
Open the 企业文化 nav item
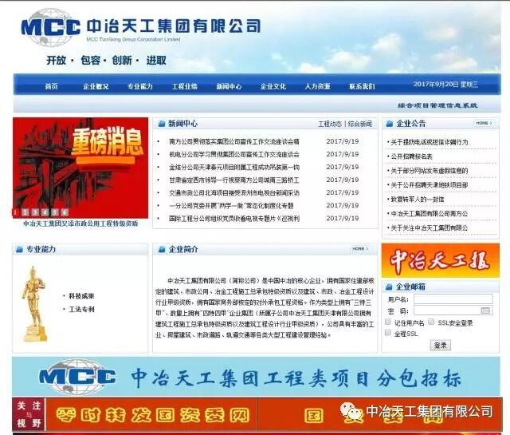[x=273, y=86]
